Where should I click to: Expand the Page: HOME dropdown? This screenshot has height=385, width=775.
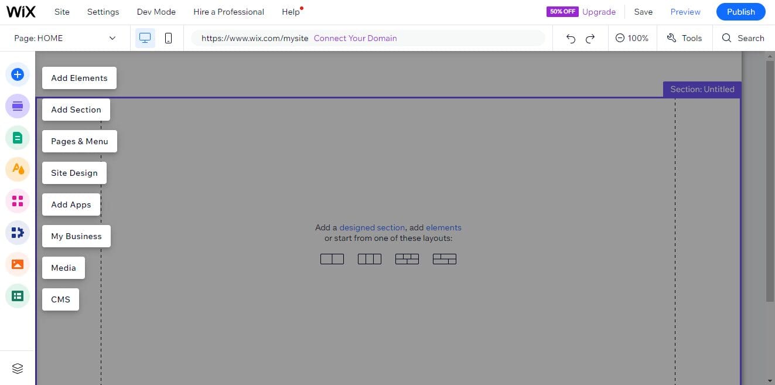[65, 38]
